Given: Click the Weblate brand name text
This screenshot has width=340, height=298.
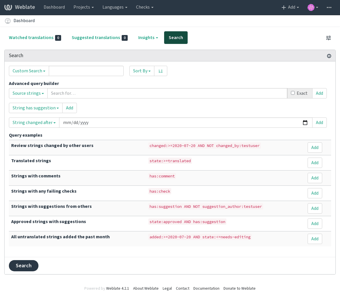Looking at the screenshot, I should point(25,7).
